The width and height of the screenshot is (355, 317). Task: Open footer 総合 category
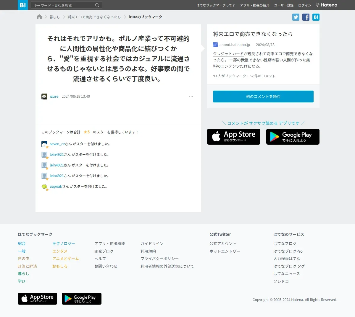click(22, 244)
